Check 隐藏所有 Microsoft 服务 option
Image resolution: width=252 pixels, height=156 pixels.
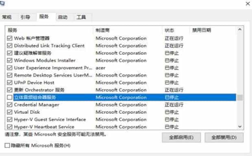click(7, 145)
